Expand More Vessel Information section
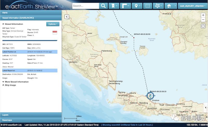Image resolution: width=208 pixels, height=127 pixels. 15,82
